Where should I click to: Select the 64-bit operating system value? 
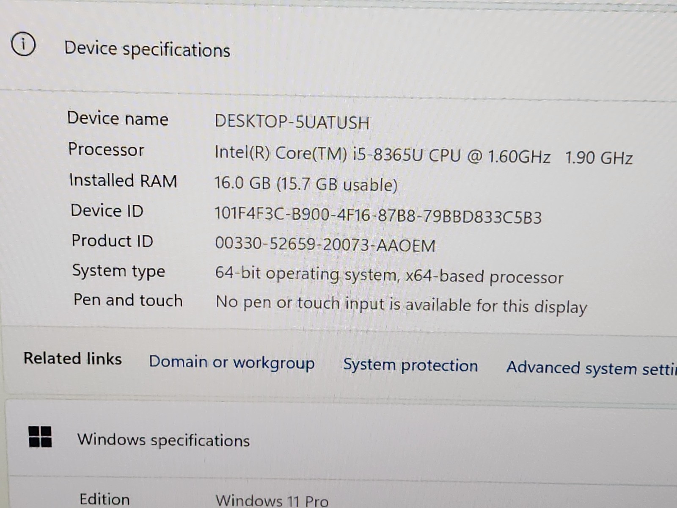coord(389,275)
